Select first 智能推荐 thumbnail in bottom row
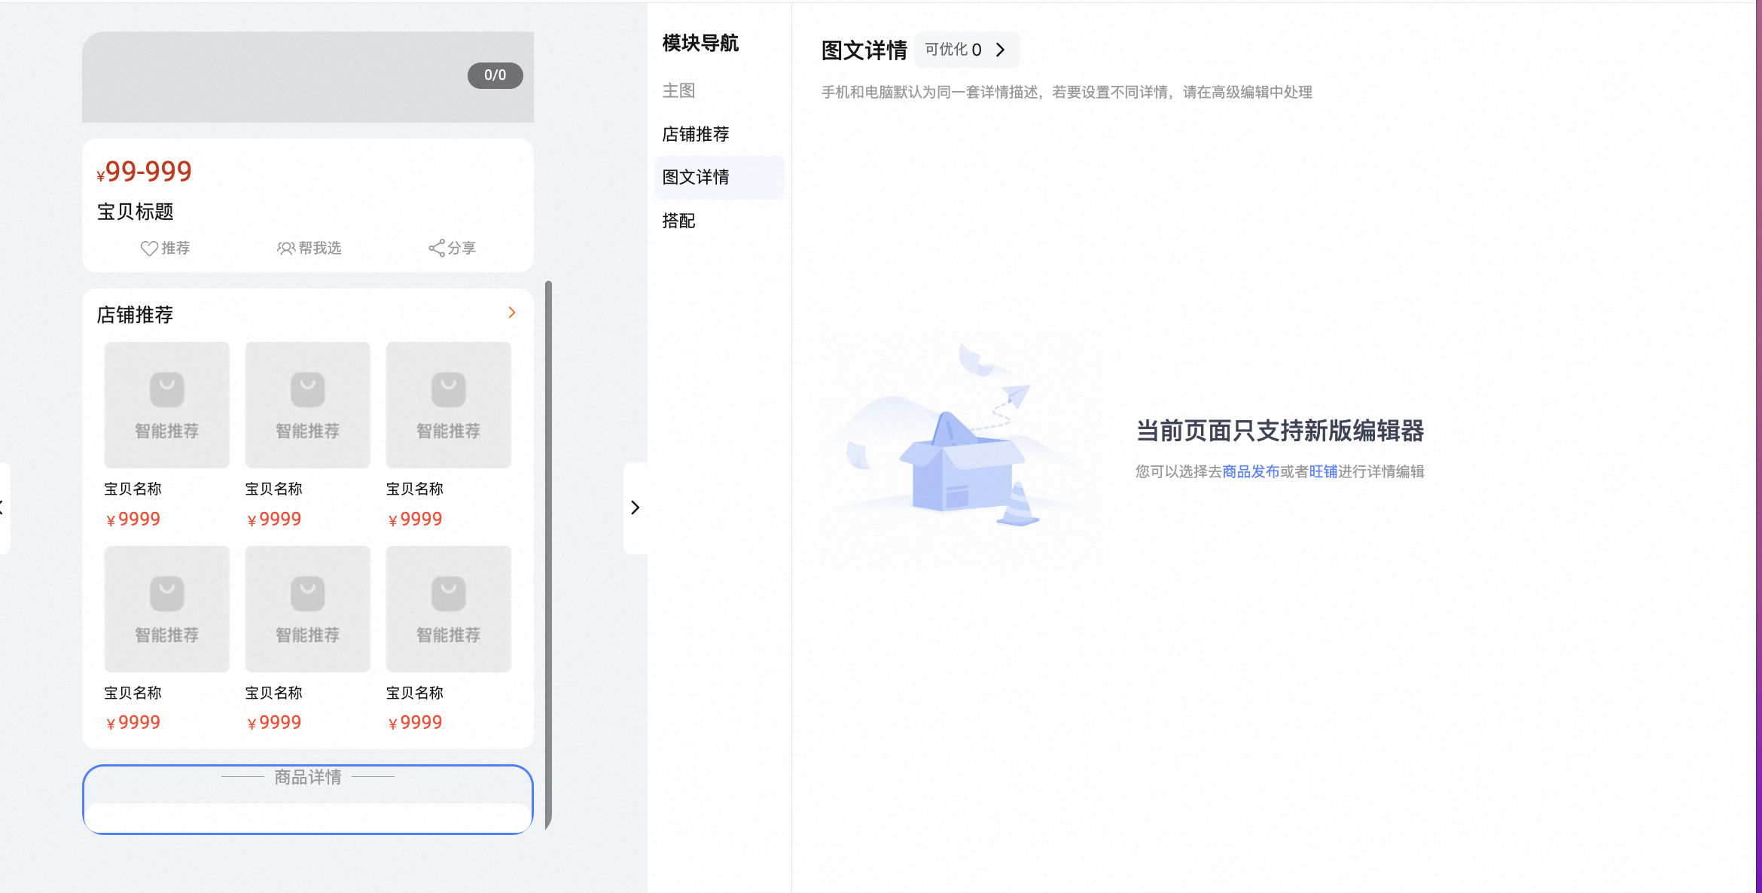The width and height of the screenshot is (1762, 893). [166, 609]
